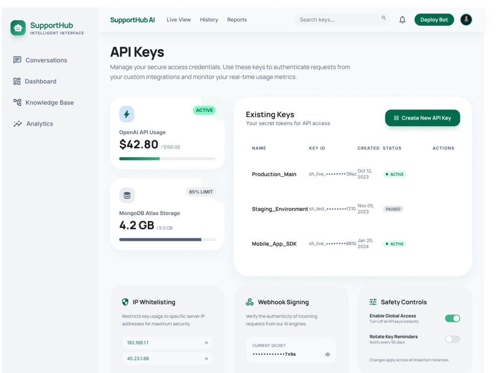This screenshot has width=496, height=373.
Task: Select the Mobile_App_SDK key name
Action: [x=274, y=244]
